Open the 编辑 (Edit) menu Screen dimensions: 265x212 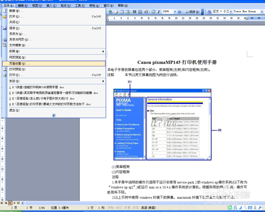[23, 6]
